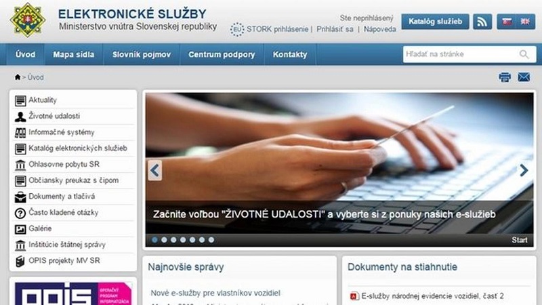
Task: Go to home via breadcrumb house icon
Action: pyautogui.click(x=18, y=77)
